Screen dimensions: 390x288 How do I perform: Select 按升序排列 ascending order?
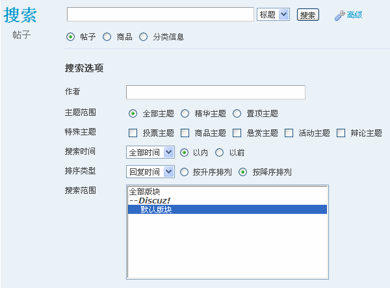click(184, 172)
